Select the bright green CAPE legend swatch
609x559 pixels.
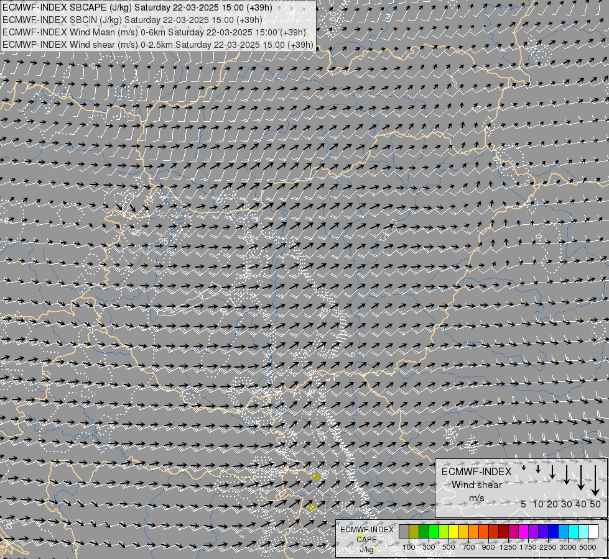point(434,531)
